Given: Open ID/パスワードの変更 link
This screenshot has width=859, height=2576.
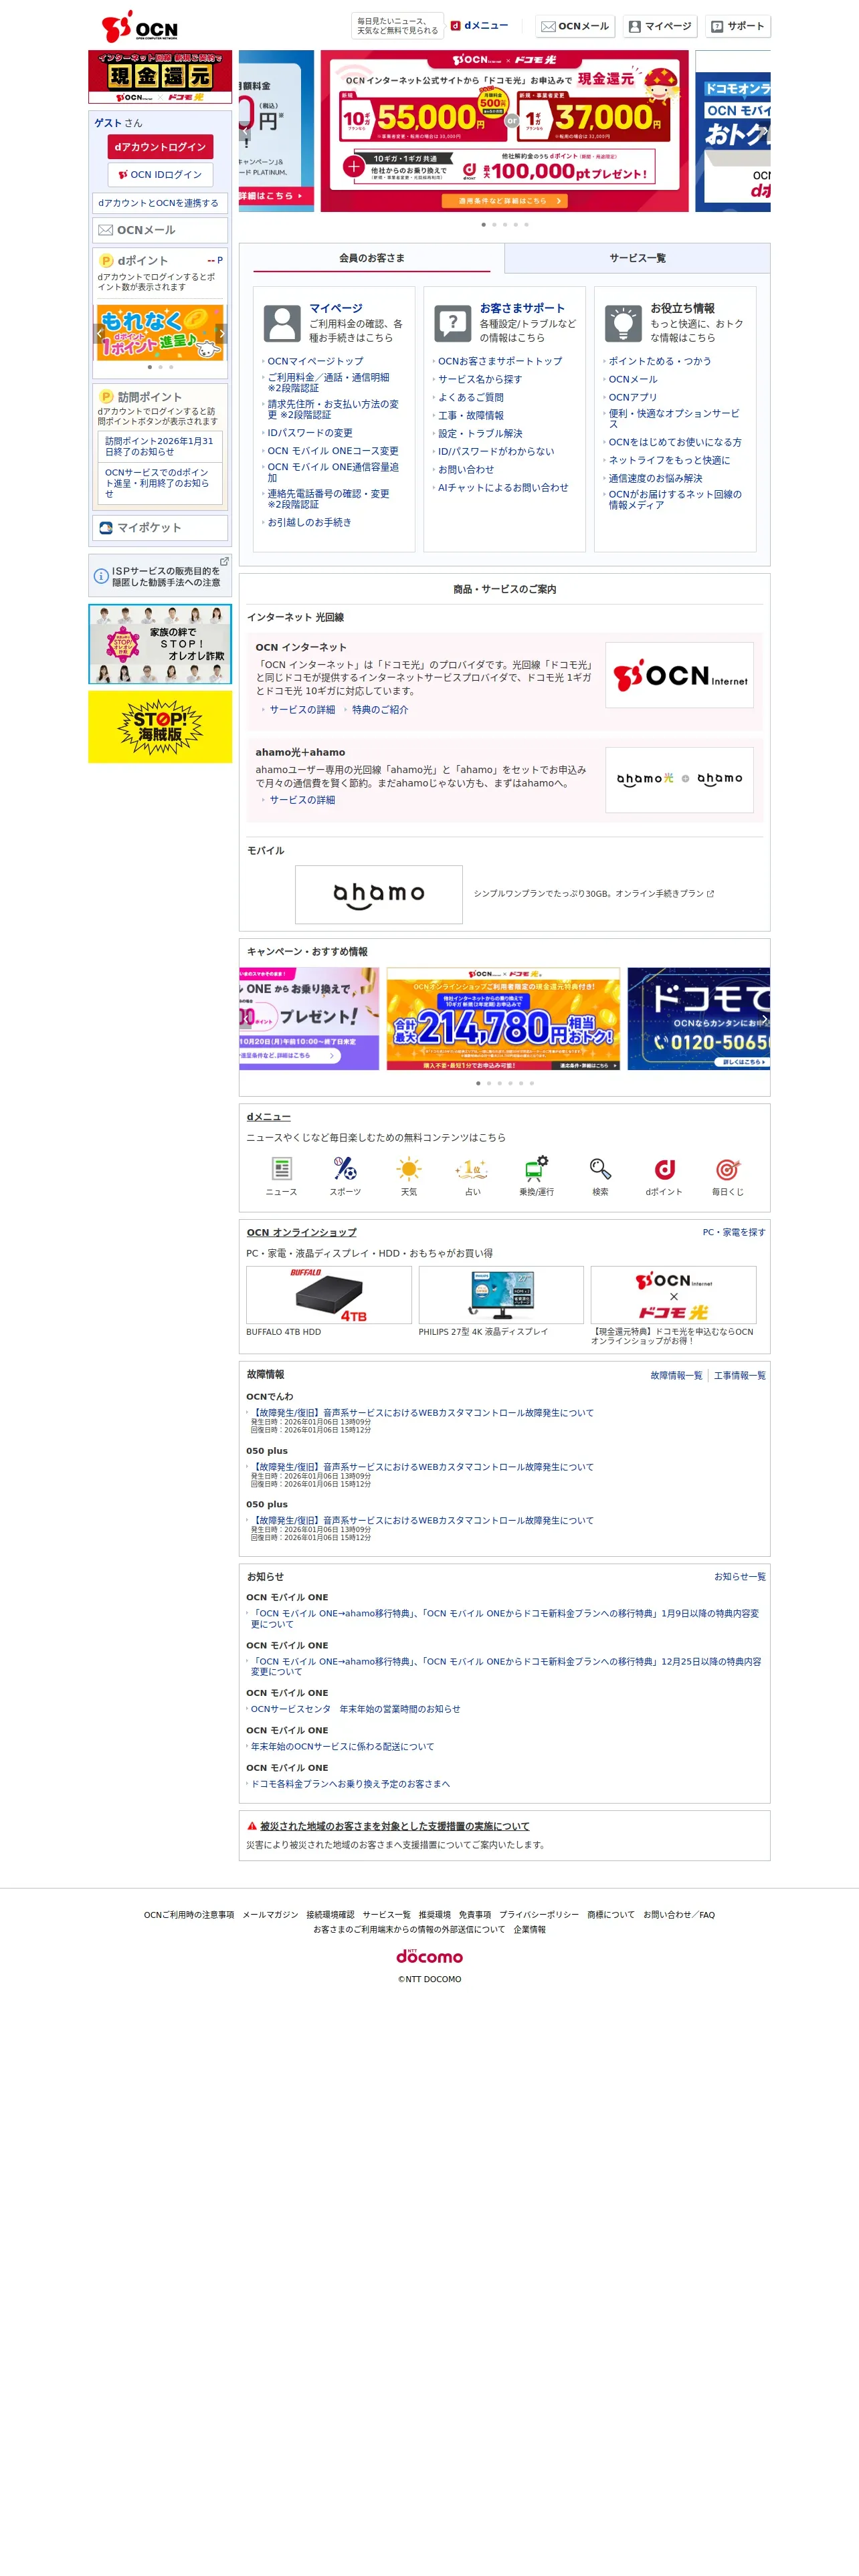Looking at the screenshot, I should tap(310, 433).
